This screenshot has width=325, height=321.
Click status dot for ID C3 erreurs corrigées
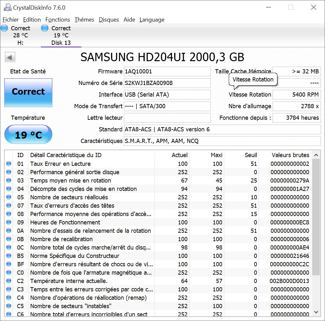point(9,289)
